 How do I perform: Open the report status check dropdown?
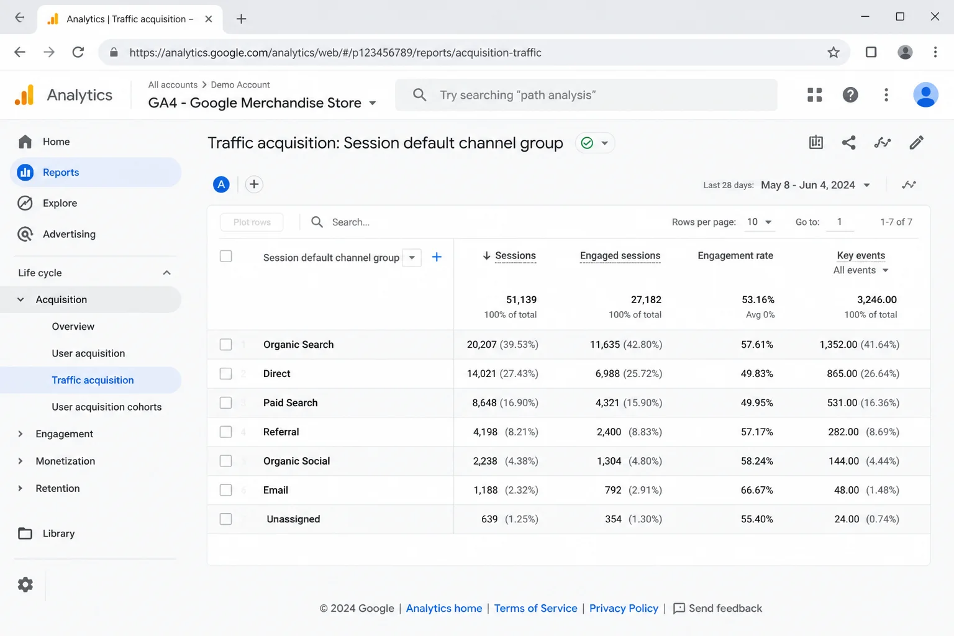595,143
